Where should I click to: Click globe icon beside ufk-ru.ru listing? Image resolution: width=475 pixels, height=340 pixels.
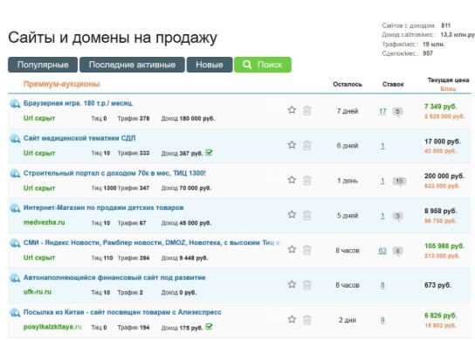pos(15,278)
